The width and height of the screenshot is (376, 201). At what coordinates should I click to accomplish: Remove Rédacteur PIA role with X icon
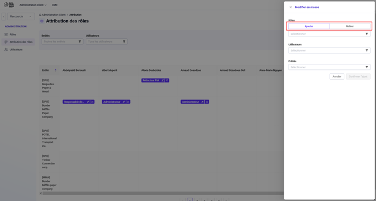pyautogui.click(x=167, y=80)
